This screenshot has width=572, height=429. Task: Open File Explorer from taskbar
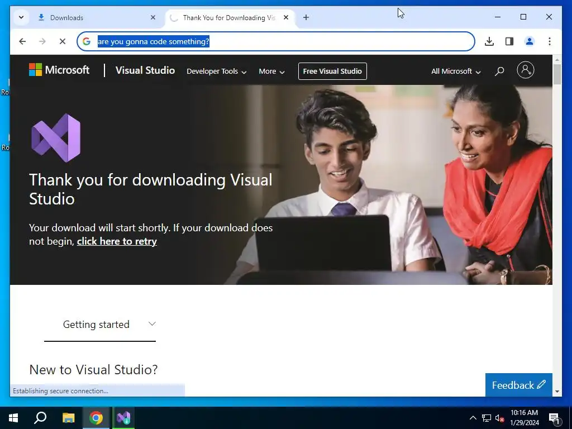(x=68, y=418)
